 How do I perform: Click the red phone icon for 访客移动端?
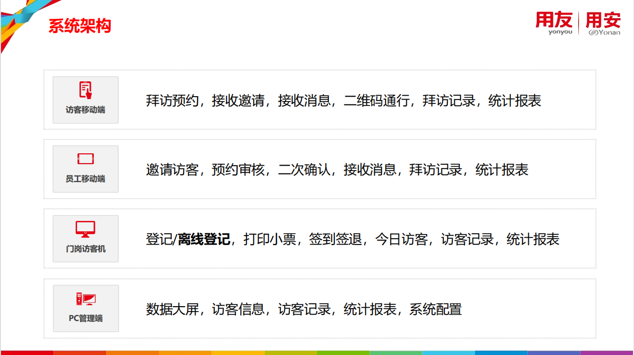tap(85, 90)
